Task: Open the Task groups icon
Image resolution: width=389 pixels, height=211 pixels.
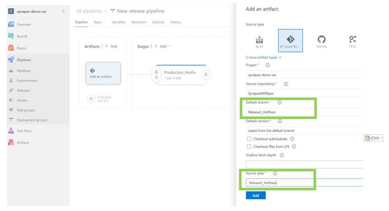Action: point(11,110)
